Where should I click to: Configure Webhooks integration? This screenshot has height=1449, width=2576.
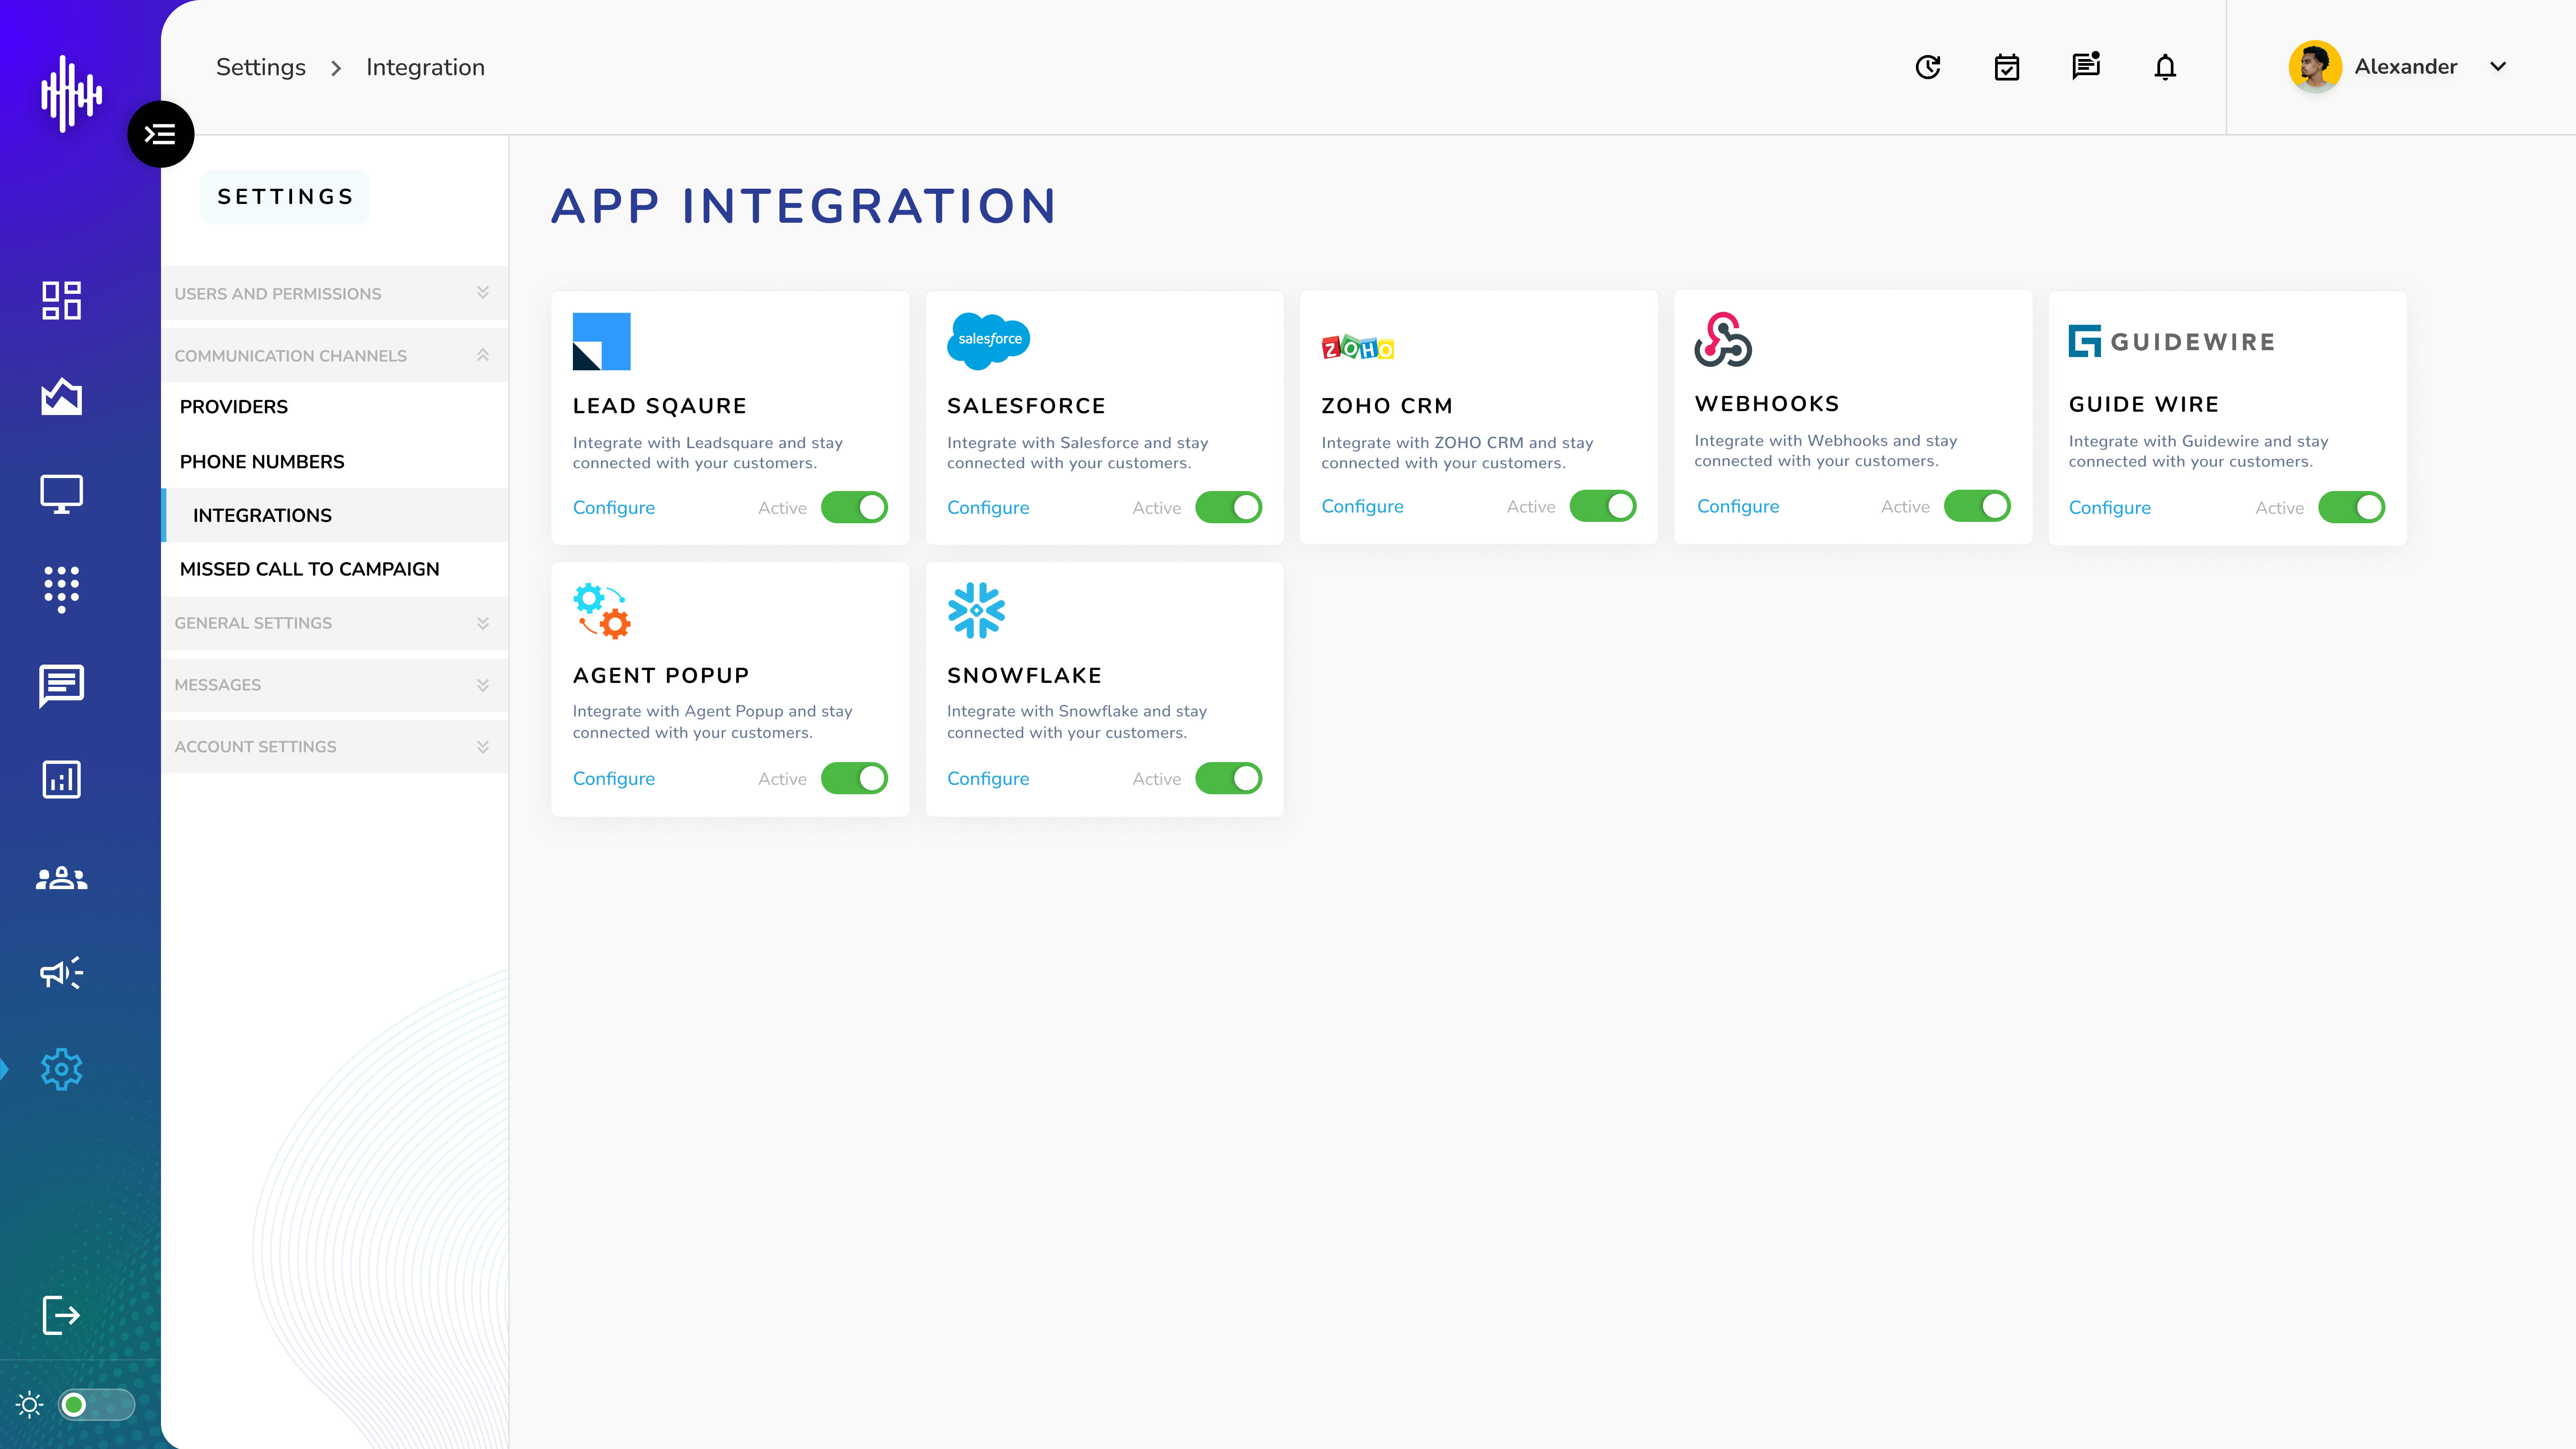1737,507
